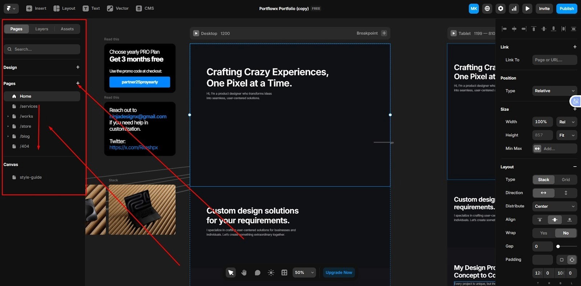Add a breakpoint with plus icon
Image resolution: width=581 pixels, height=286 pixels.
pos(384,33)
